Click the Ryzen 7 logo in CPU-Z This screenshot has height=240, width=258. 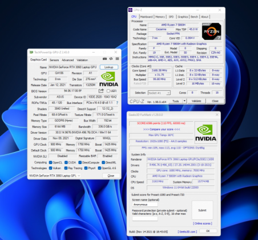[x=212, y=31]
